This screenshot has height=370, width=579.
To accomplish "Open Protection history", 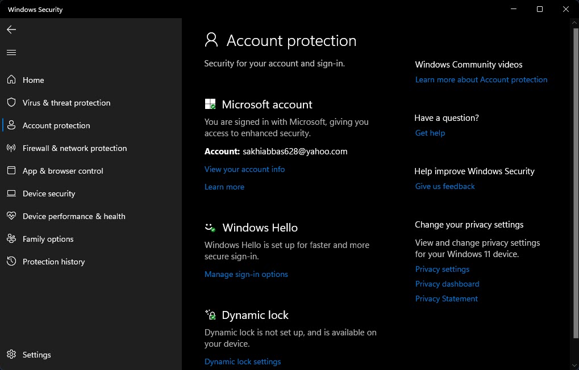I will point(53,262).
